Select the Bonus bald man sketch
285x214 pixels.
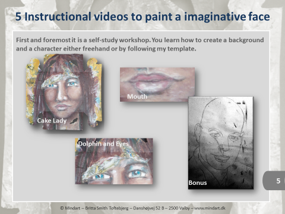point(221,143)
